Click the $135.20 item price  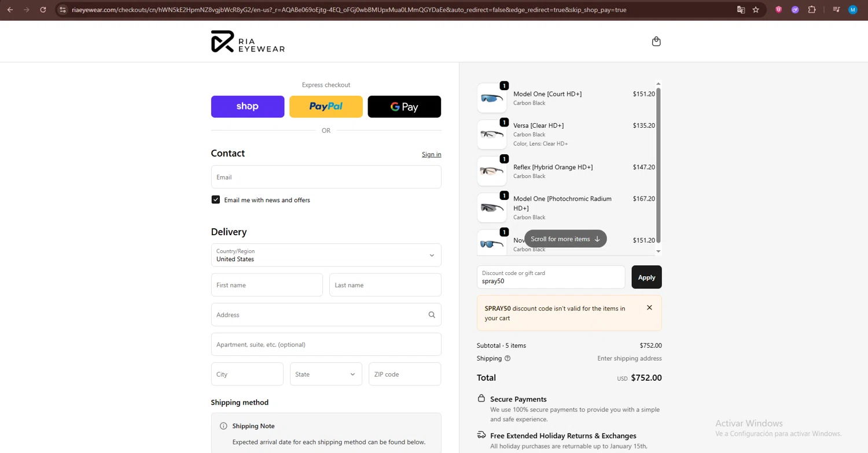[644, 125]
